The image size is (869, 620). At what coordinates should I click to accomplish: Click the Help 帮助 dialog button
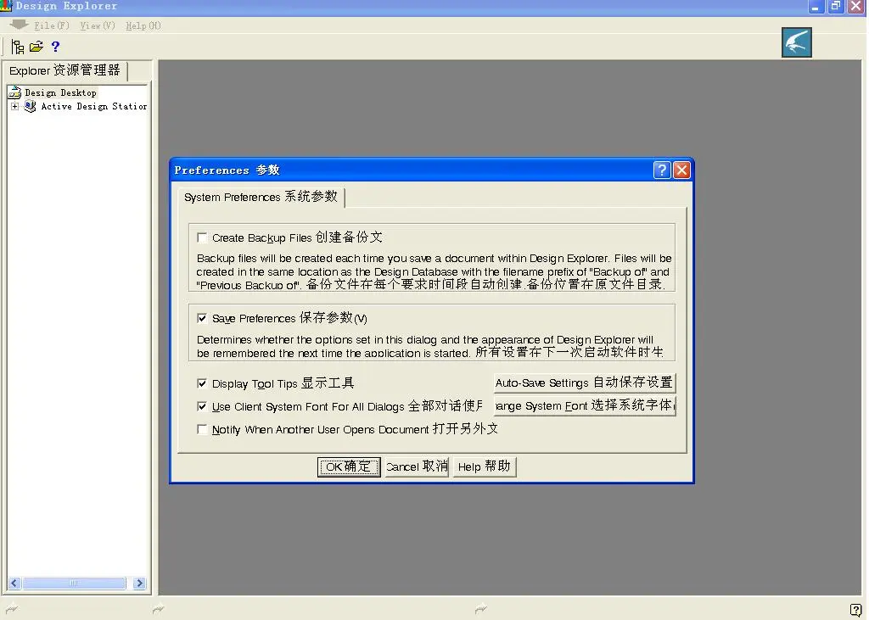coord(485,466)
